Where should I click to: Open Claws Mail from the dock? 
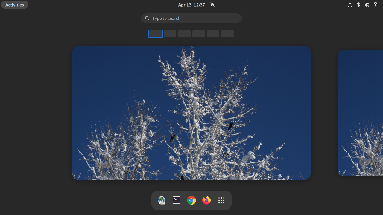(162, 200)
